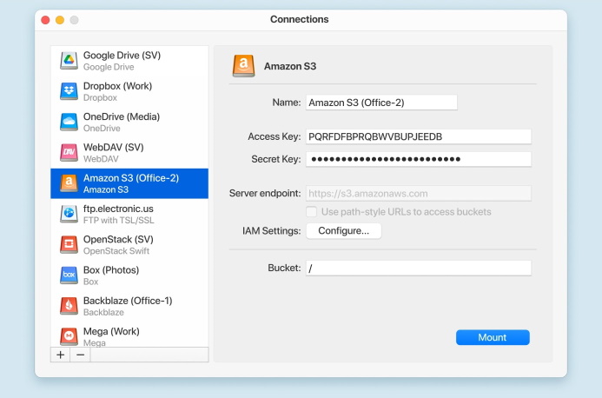Click the large Amazon S3 header icon

click(243, 66)
